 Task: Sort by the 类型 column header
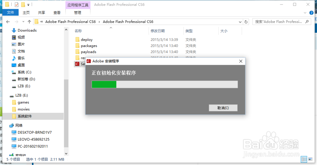click(189, 31)
